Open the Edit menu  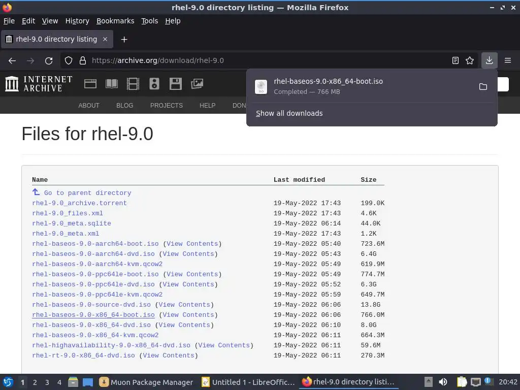click(28, 21)
